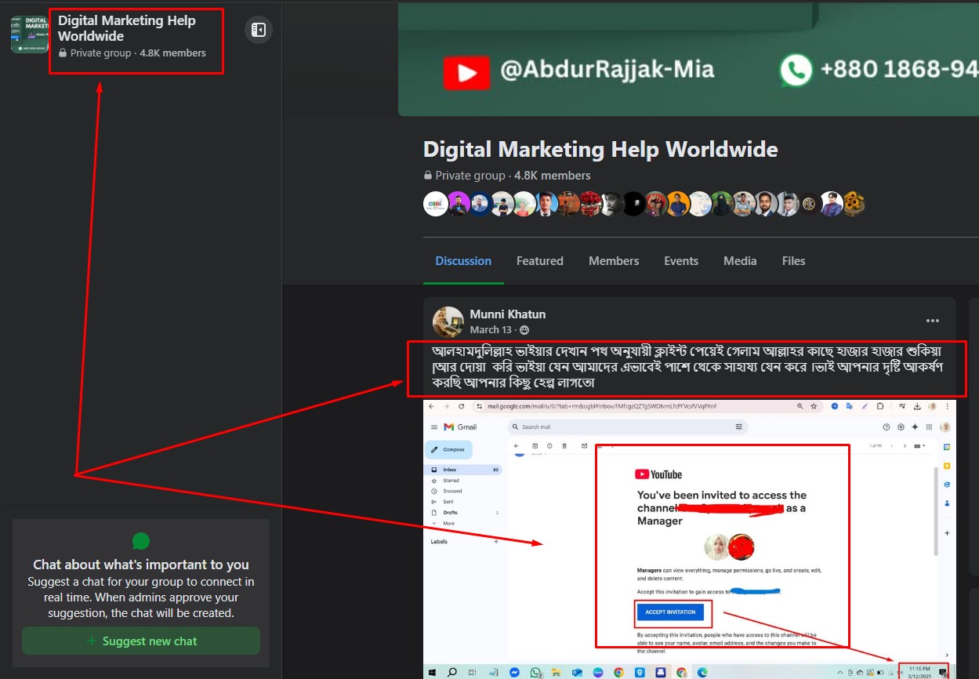Screen dimensions: 979x679
Task: Click the post audience icon beside March 13
Action: pyautogui.click(x=524, y=330)
